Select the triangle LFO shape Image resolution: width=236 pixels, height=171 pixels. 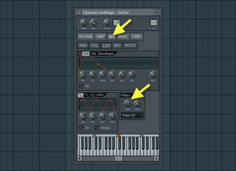click(x=87, y=95)
